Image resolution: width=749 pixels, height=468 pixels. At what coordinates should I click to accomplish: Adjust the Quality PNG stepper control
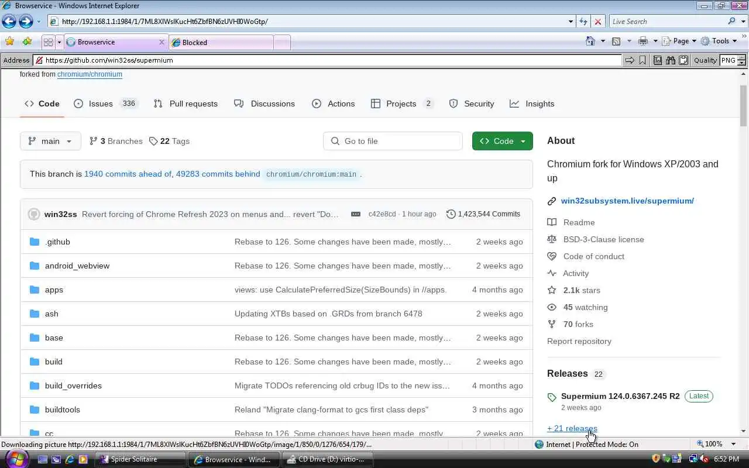741,60
